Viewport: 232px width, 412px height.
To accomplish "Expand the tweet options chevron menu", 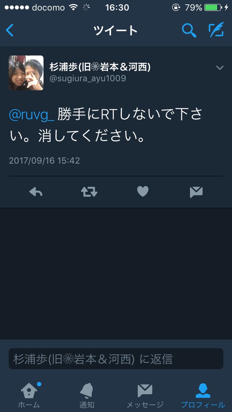I will 220,68.
